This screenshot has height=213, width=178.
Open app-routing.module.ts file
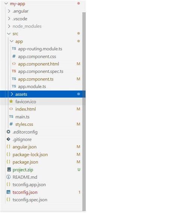click(40, 49)
